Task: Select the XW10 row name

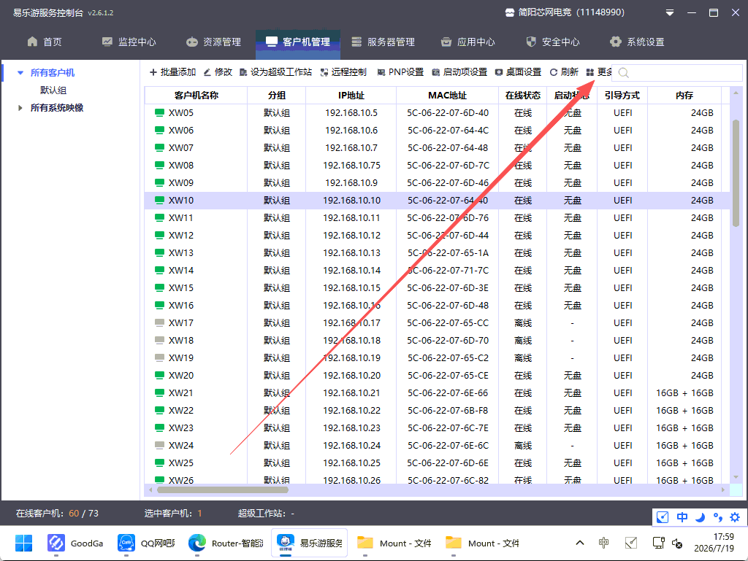Action: [181, 201]
